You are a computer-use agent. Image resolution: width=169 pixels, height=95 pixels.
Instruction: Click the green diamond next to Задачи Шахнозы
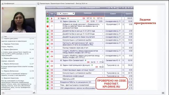coord(78,21)
